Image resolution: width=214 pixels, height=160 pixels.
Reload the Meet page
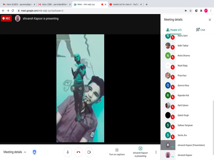(x=13, y=11)
